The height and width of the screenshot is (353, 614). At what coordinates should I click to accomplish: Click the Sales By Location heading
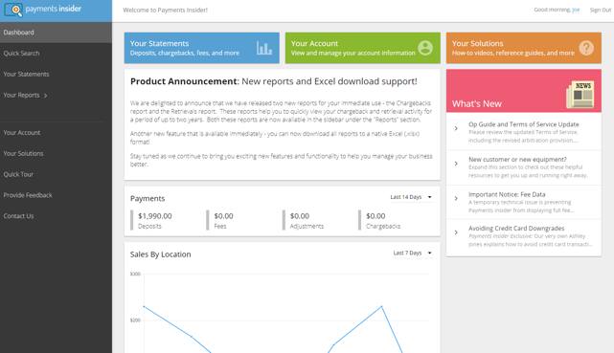pos(161,254)
